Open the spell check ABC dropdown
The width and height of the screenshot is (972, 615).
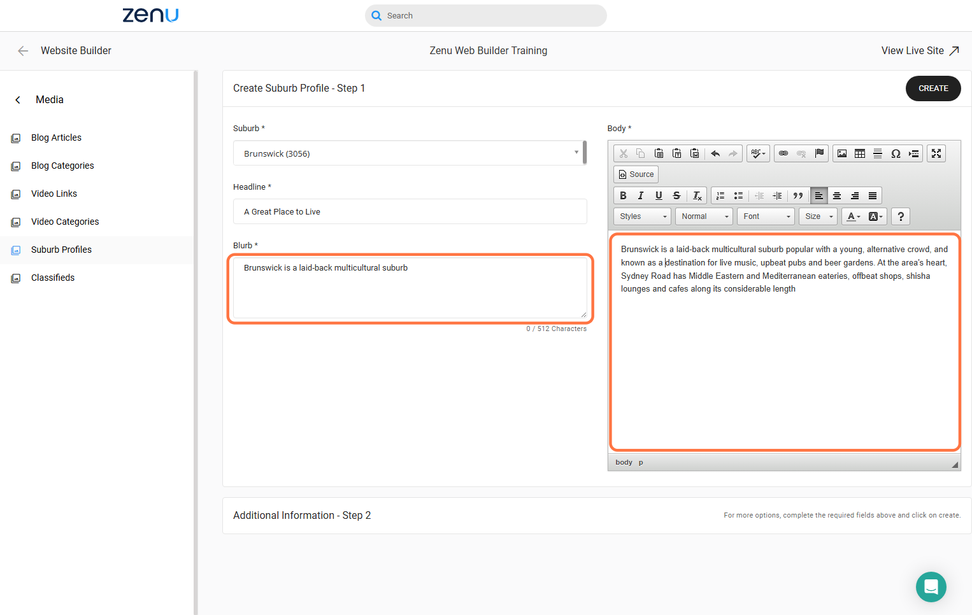[x=758, y=153]
